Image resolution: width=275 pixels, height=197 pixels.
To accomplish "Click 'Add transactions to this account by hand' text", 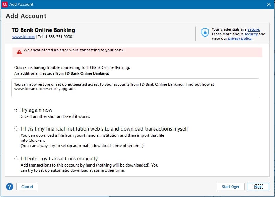I will (89, 168).
